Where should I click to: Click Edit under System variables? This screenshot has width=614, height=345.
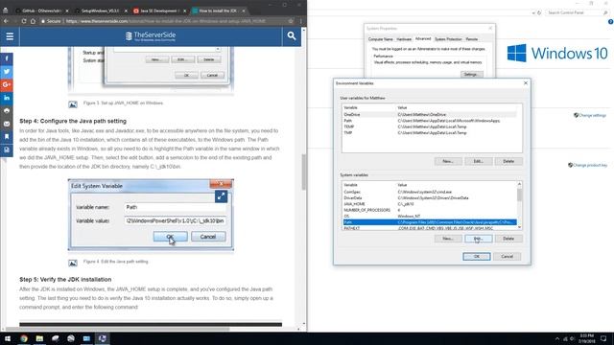pos(478,239)
